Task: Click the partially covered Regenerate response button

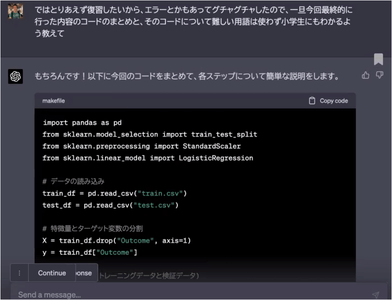Action: point(86,273)
